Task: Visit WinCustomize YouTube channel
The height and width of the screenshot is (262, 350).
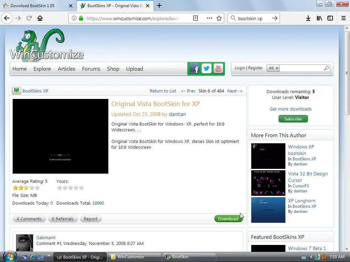Action: (x=218, y=69)
